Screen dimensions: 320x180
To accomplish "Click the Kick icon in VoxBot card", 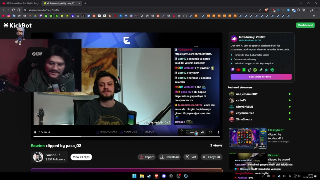I will (x=244, y=70).
